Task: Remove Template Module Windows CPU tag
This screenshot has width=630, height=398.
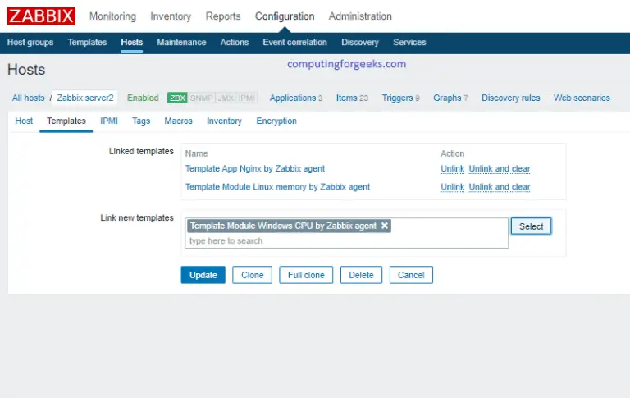Action: coord(385,226)
